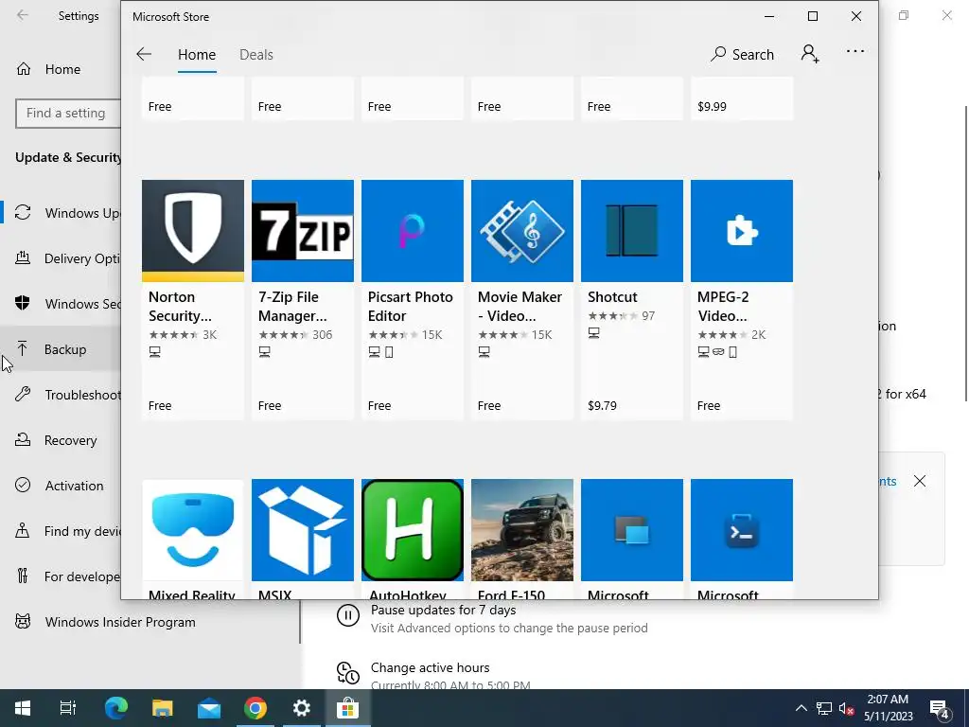Click Change active hours option
This screenshot has height=727, width=969.
click(431, 667)
